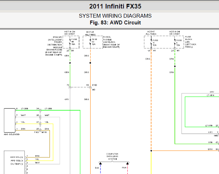The height and width of the screenshot is (174, 219).
Task: Click the 'AWD SOL (+)' terminal label
Action: pos(17,157)
